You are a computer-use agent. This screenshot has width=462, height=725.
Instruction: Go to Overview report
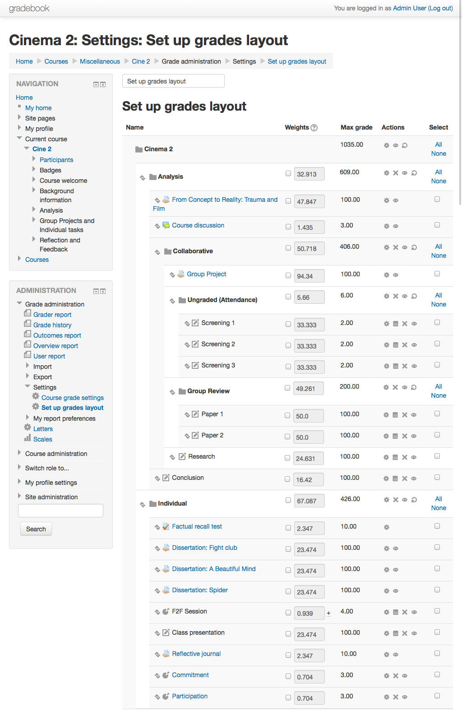pyautogui.click(x=55, y=346)
